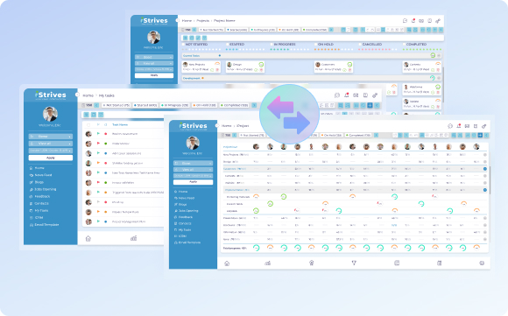
Task: Toggle the On Hold filter in project window
Action: pyautogui.click(x=331, y=135)
